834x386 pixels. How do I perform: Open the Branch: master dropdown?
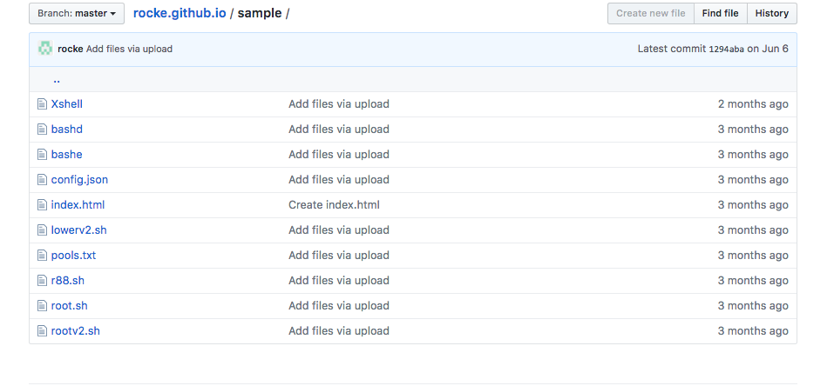(x=77, y=14)
